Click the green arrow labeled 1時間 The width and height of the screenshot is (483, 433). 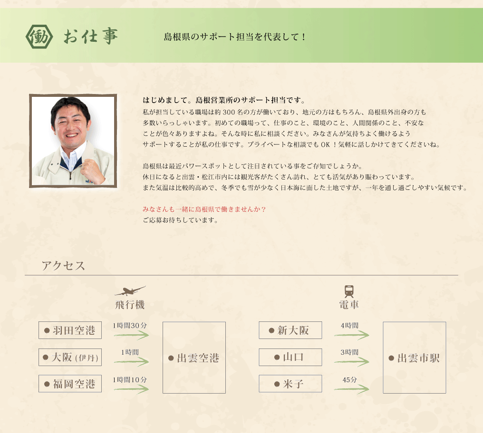(x=131, y=362)
